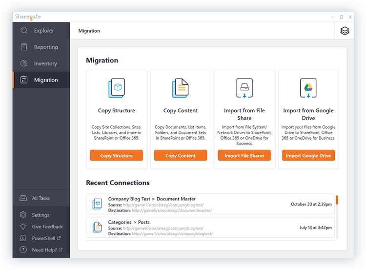Screen dimensions: 366x270
Task: Open the Reporting section
Action: tap(41, 47)
